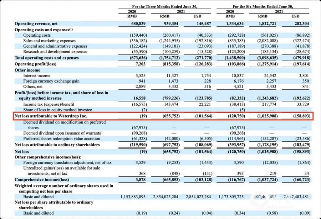Select the per-share loss value (0.19)
The width and height of the screenshot is (321, 219).
coord(142,213)
